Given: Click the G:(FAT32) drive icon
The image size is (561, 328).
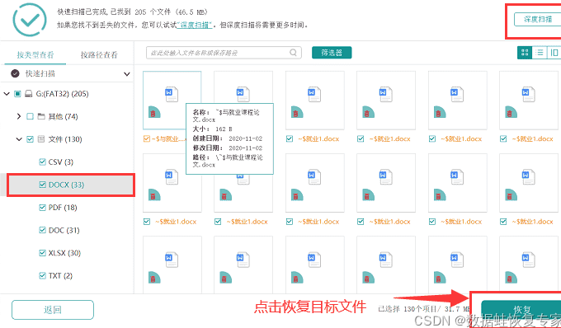Looking at the screenshot, I should (x=28, y=94).
